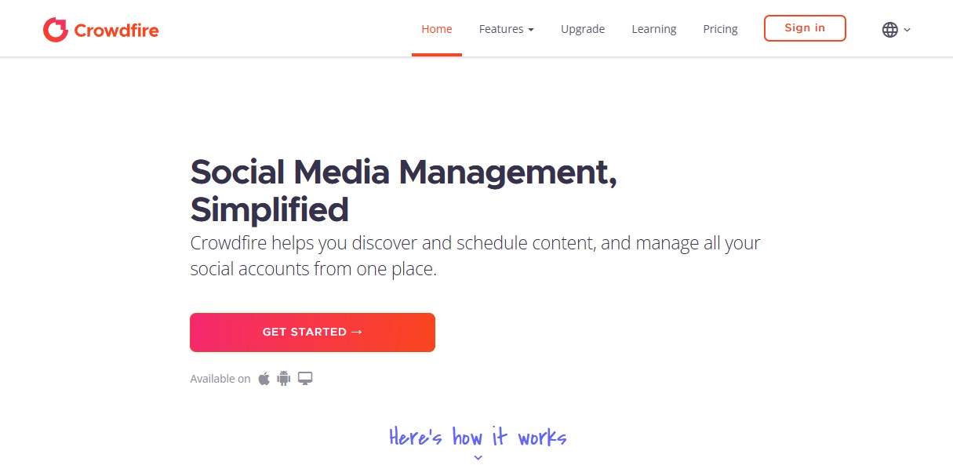This screenshot has width=953, height=476.
Task: Click the arrow inside the Get Started button
Action: pos(356,332)
